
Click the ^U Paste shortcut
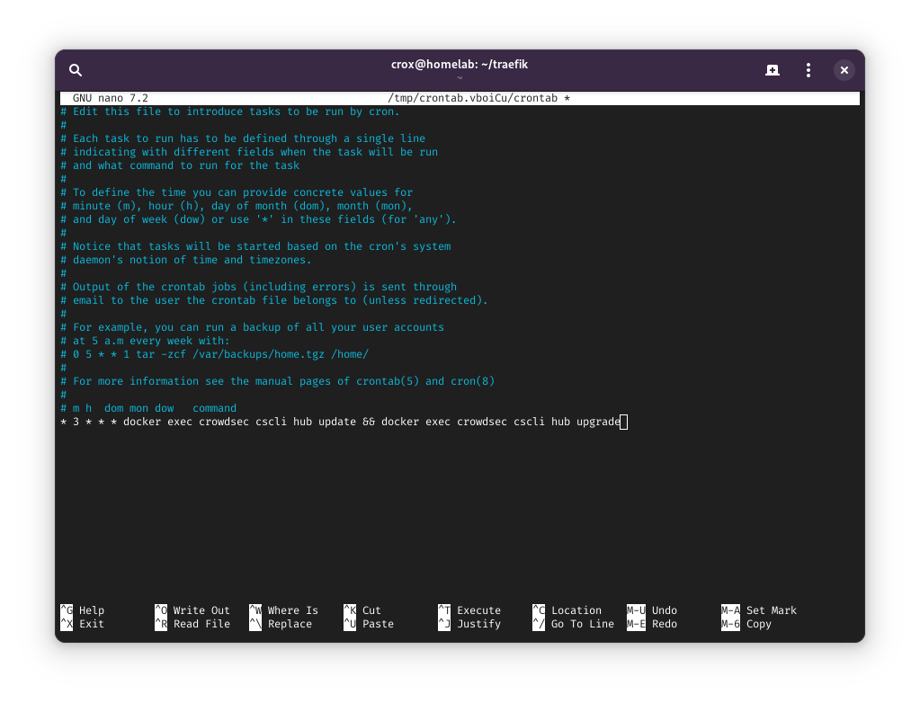tap(369, 624)
